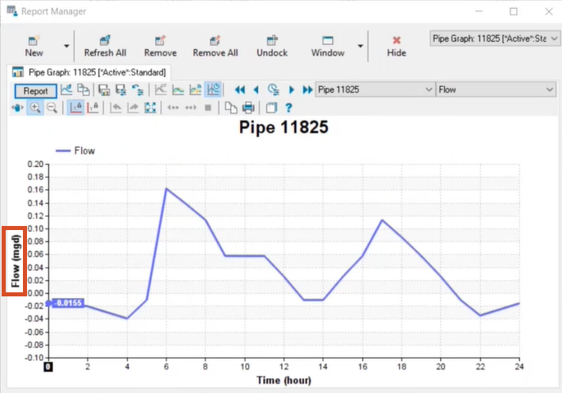Click the refresh graph icon beside Report
This screenshot has width=562, height=393.
tap(66, 89)
